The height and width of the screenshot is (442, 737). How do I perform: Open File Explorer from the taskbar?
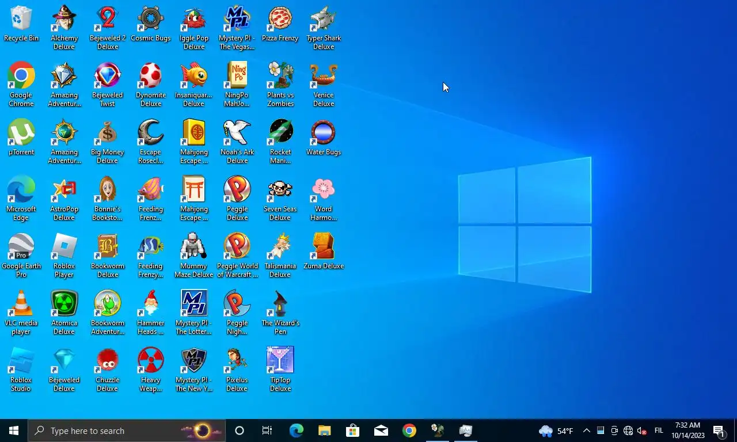click(x=325, y=430)
